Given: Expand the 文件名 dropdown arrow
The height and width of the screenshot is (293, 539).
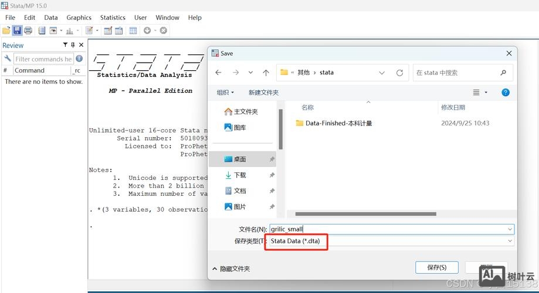Looking at the screenshot, I should [510, 229].
